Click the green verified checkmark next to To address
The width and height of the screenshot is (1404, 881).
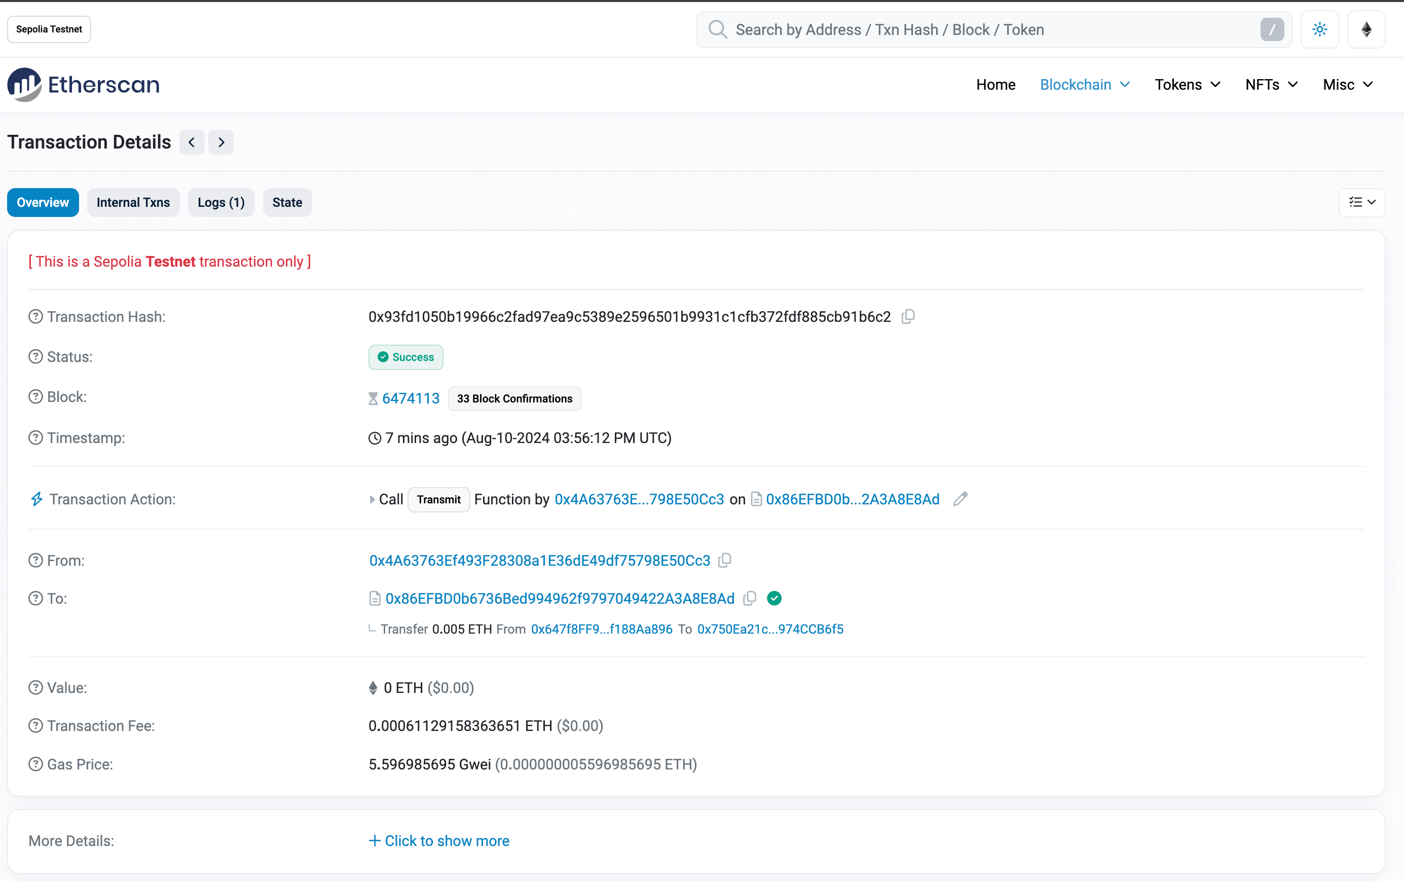pos(774,599)
